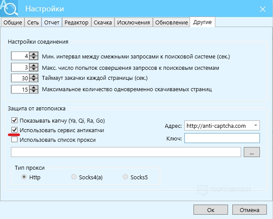Go to the Исключения tab
Viewport: 273px width, 219px height.
point(134,23)
